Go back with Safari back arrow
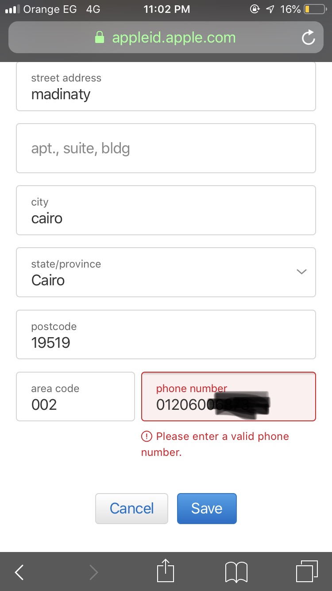 click(x=19, y=572)
